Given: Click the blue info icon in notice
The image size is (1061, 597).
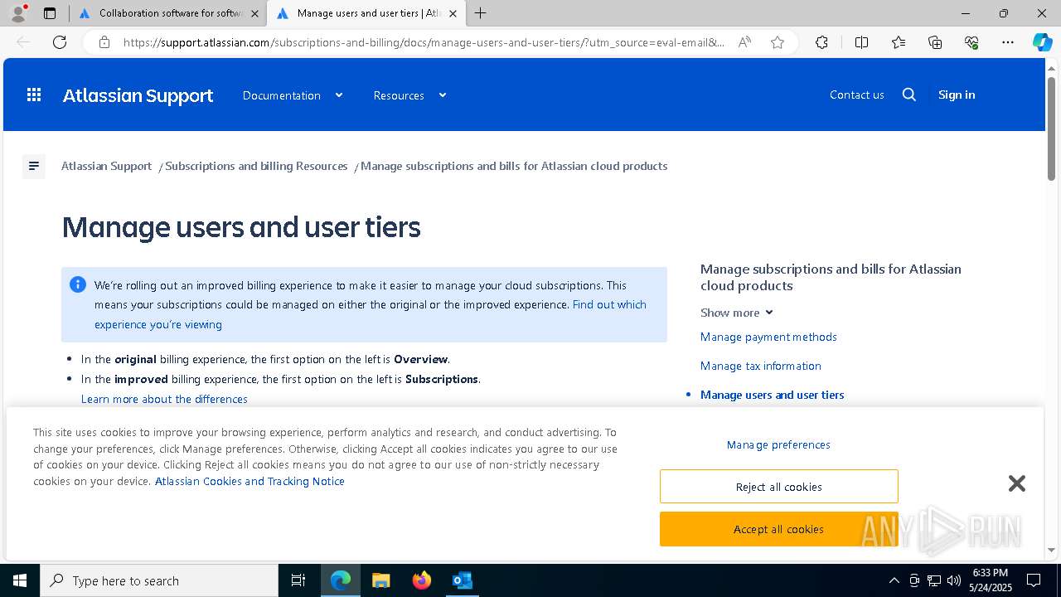Looking at the screenshot, I should pyautogui.click(x=78, y=284).
